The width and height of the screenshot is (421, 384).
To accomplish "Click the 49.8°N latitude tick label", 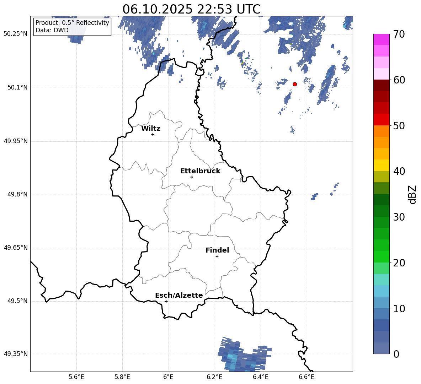I will click(x=17, y=194).
